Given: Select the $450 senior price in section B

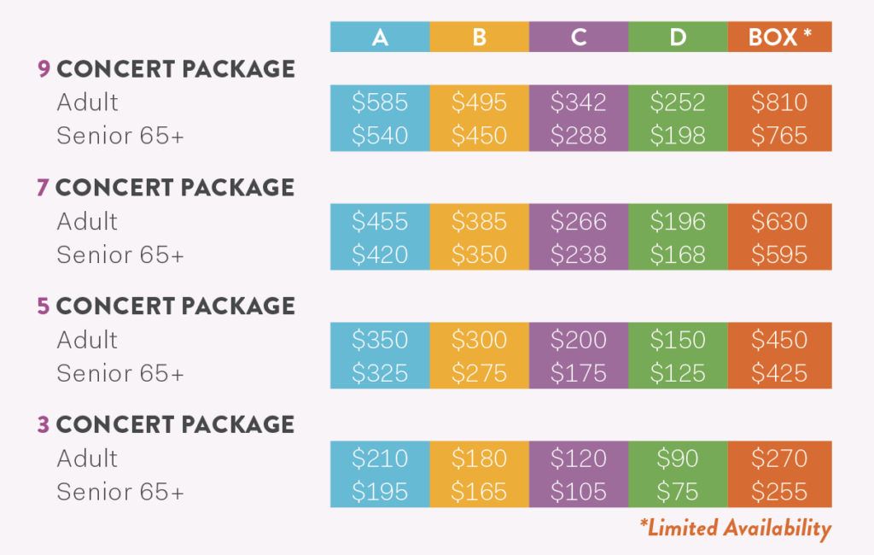Looking at the screenshot, I should point(480,136).
